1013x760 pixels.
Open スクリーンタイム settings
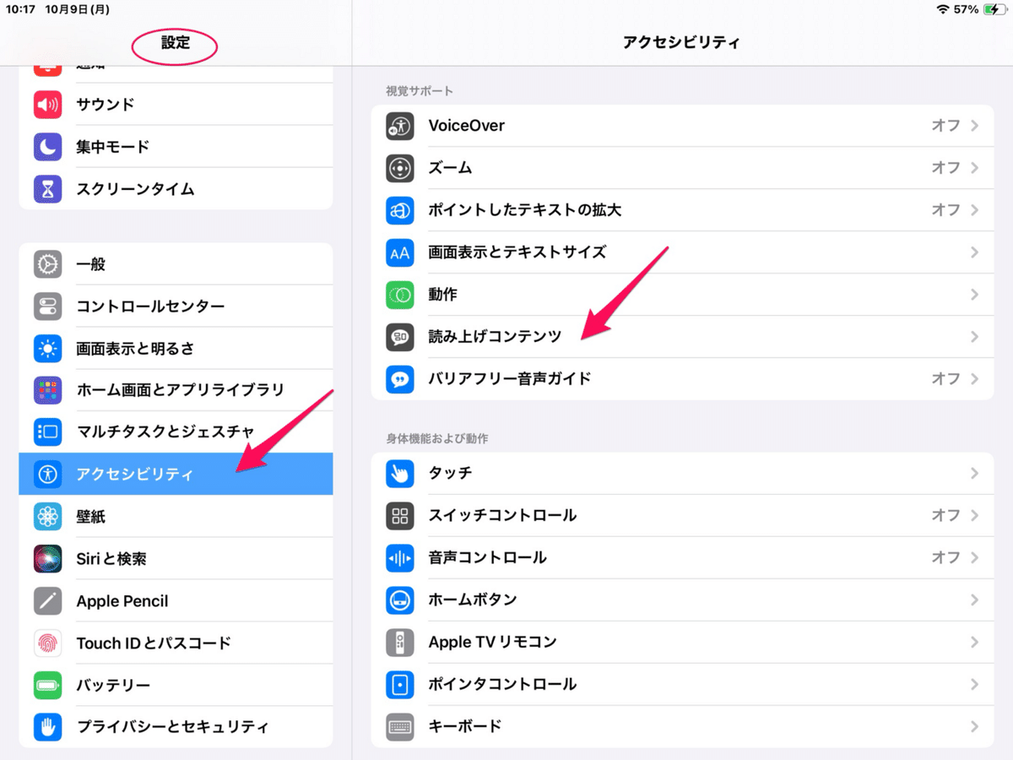click(176, 189)
